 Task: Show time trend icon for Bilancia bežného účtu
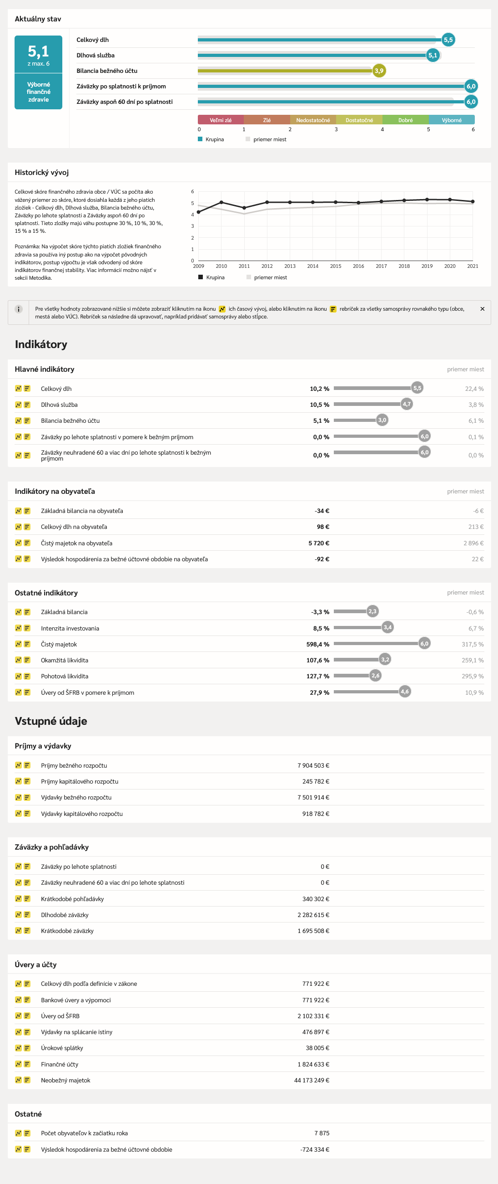click(18, 420)
